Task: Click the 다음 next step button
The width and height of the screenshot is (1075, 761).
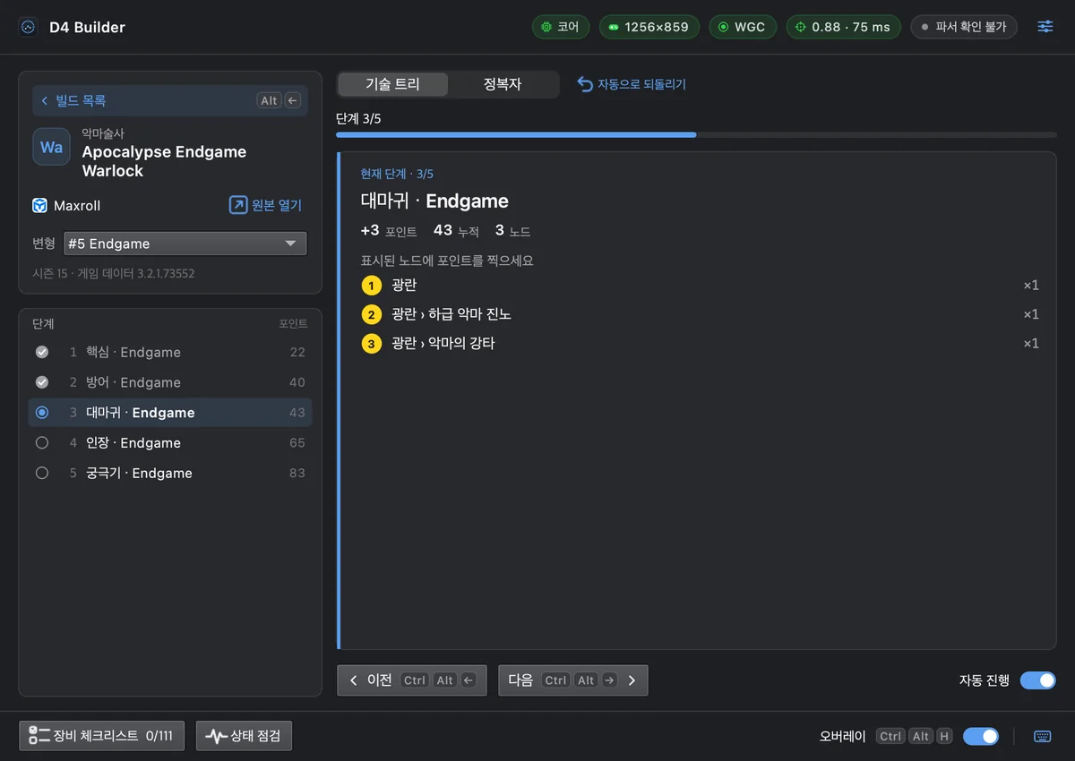Action: coord(573,680)
